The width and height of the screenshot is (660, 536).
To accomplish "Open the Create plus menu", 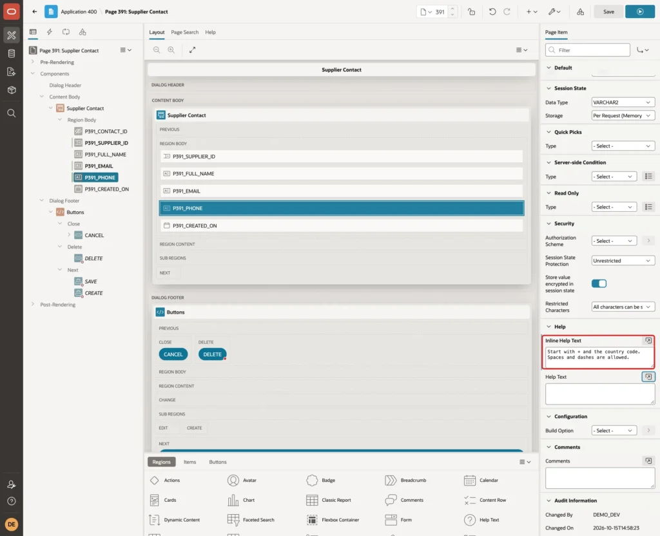I will [x=532, y=12].
